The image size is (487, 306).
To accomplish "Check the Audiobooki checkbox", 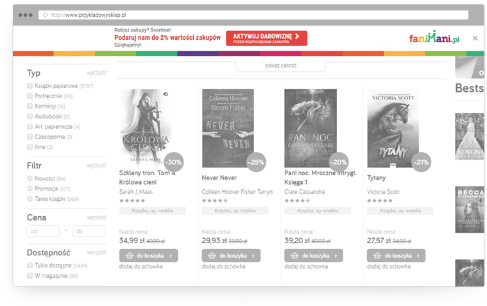I will (30, 117).
